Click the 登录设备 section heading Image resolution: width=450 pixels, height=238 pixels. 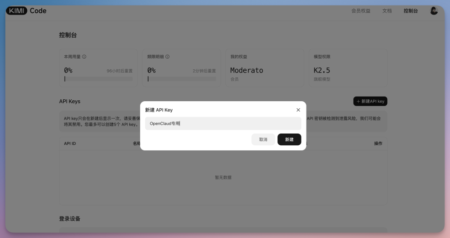(x=70, y=219)
